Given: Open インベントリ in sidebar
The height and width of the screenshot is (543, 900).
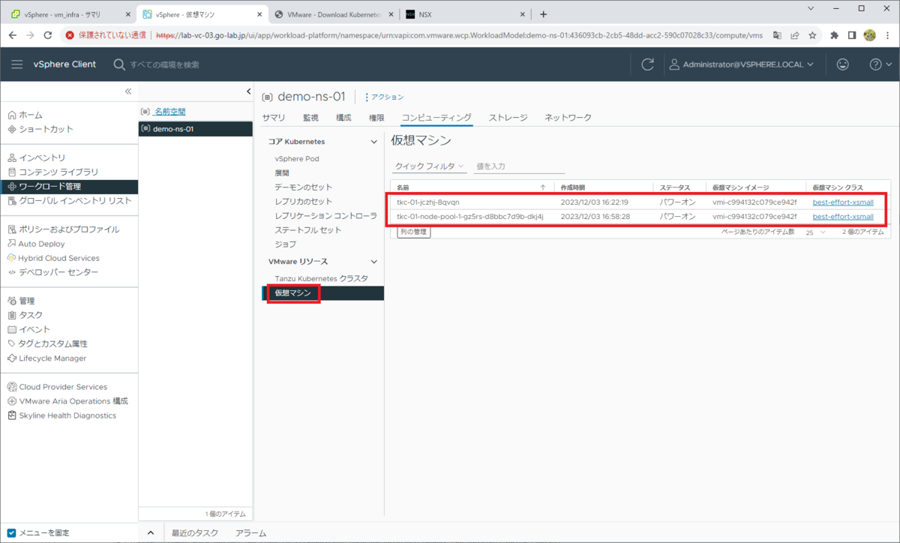Looking at the screenshot, I should click(x=37, y=157).
